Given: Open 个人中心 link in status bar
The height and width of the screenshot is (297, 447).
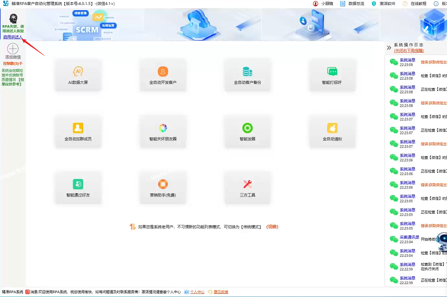Looking at the screenshot, I should [x=197, y=292].
